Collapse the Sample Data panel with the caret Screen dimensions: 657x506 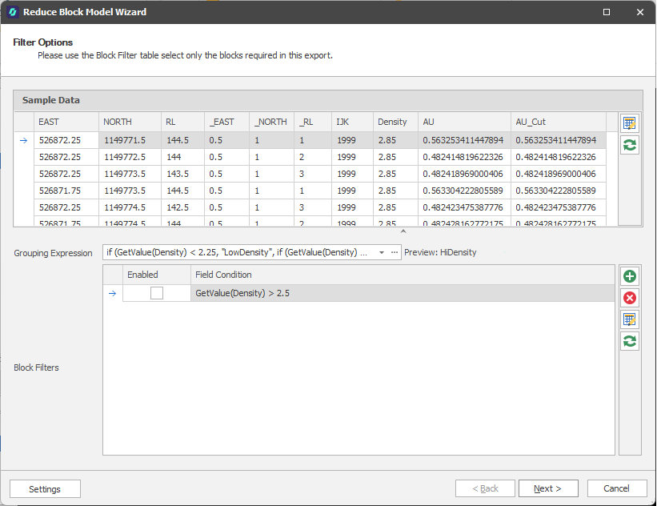coord(403,231)
